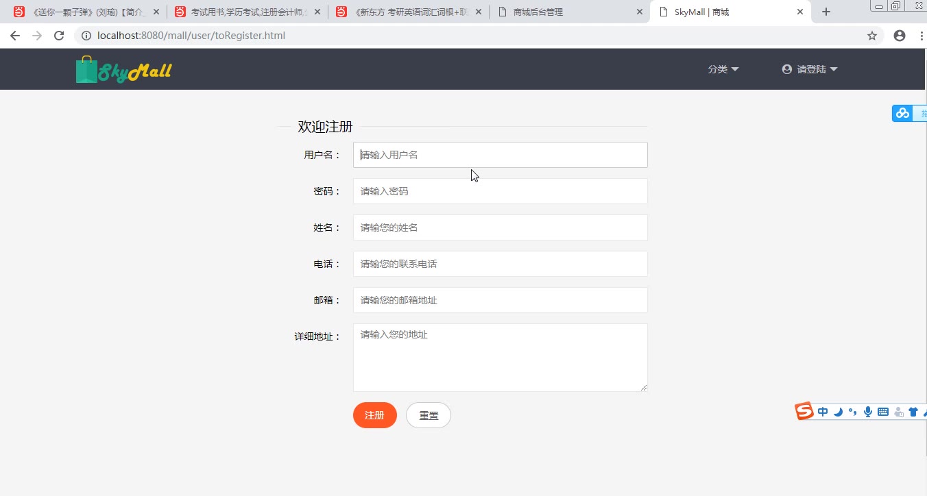Image resolution: width=927 pixels, height=496 pixels.
Task: Close the 商城后台管理 tab
Action: [640, 12]
